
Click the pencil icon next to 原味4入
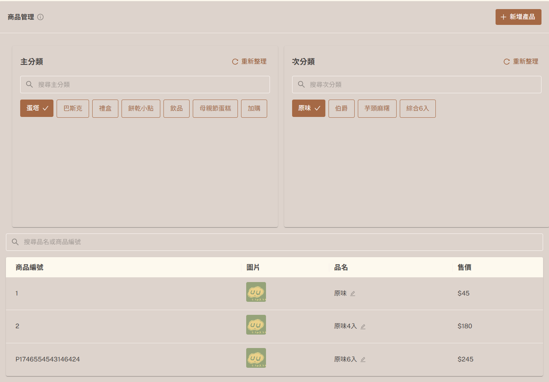pyautogui.click(x=363, y=326)
